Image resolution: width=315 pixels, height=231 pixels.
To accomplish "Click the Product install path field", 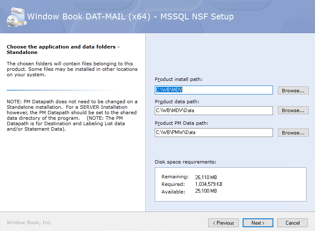I will click(214, 90).
